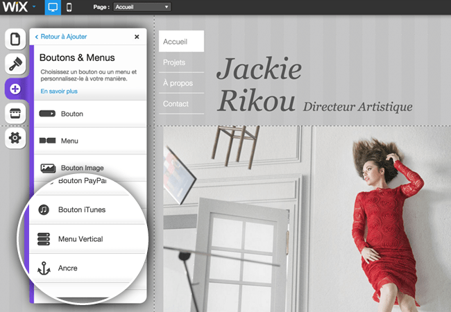Select the Projets menu item on site
The height and width of the screenshot is (312, 451).
coord(182,62)
